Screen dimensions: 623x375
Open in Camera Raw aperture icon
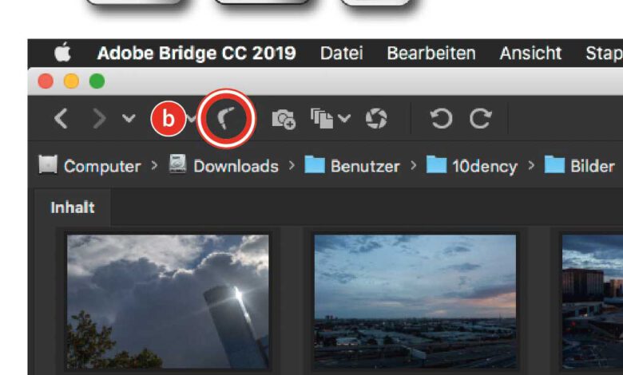[376, 118]
